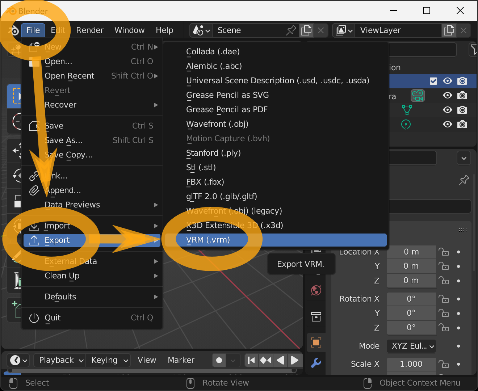Click the green mesh triangle icon in outliner
Viewport: 478px width, 391px height.
[x=407, y=110]
